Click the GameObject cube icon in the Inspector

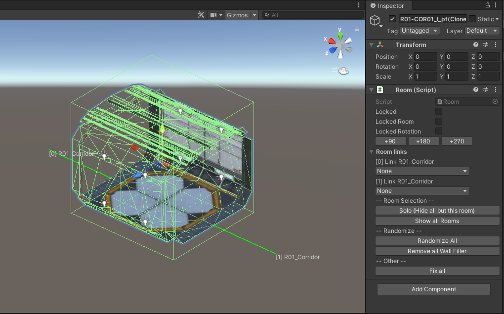tap(375, 20)
